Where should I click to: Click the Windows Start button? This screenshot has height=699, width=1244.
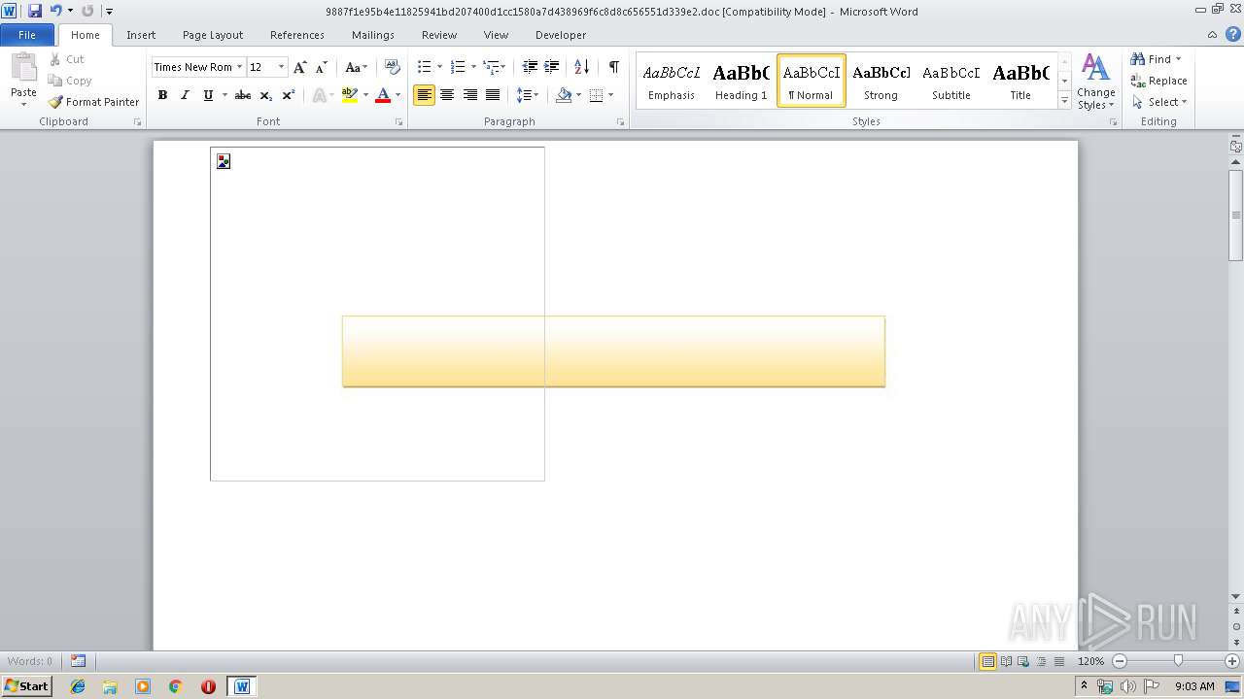(26, 686)
